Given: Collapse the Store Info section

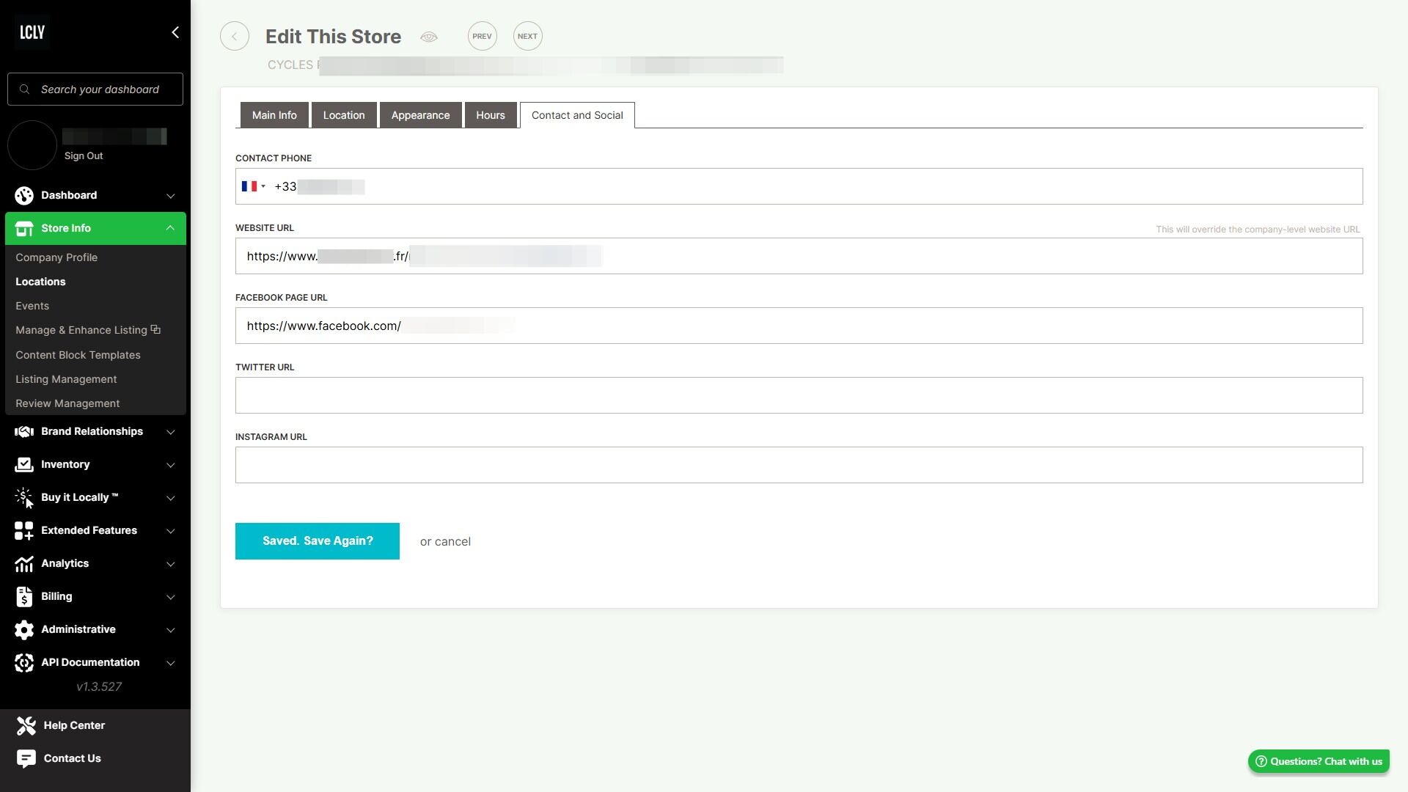Looking at the screenshot, I should coord(170,228).
